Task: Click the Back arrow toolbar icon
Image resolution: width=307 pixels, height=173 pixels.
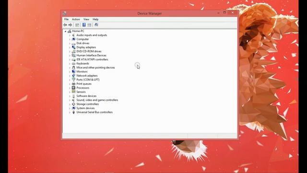Action: [65, 25]
